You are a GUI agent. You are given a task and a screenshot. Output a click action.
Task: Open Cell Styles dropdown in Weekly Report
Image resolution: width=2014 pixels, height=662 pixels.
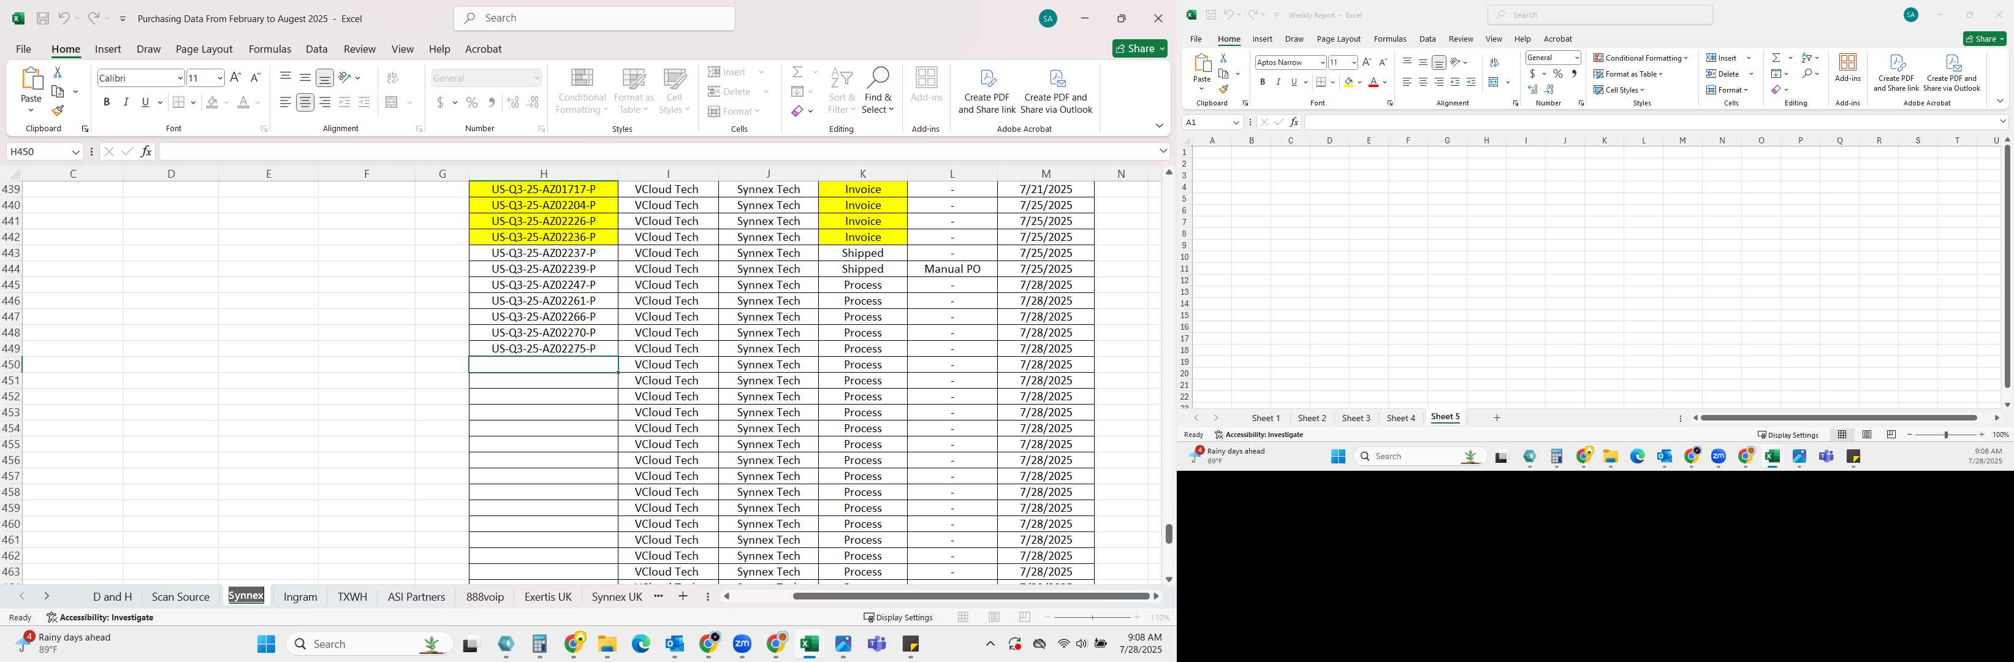coord(1619,90)
